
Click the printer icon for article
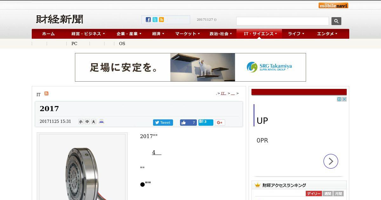(102, 121)
